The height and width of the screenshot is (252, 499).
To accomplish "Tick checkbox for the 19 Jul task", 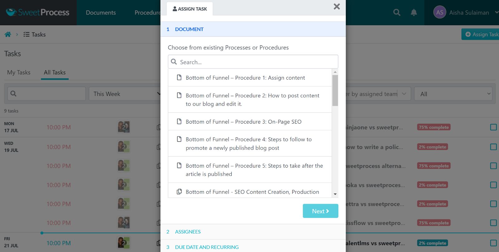I will coord(493,147).
